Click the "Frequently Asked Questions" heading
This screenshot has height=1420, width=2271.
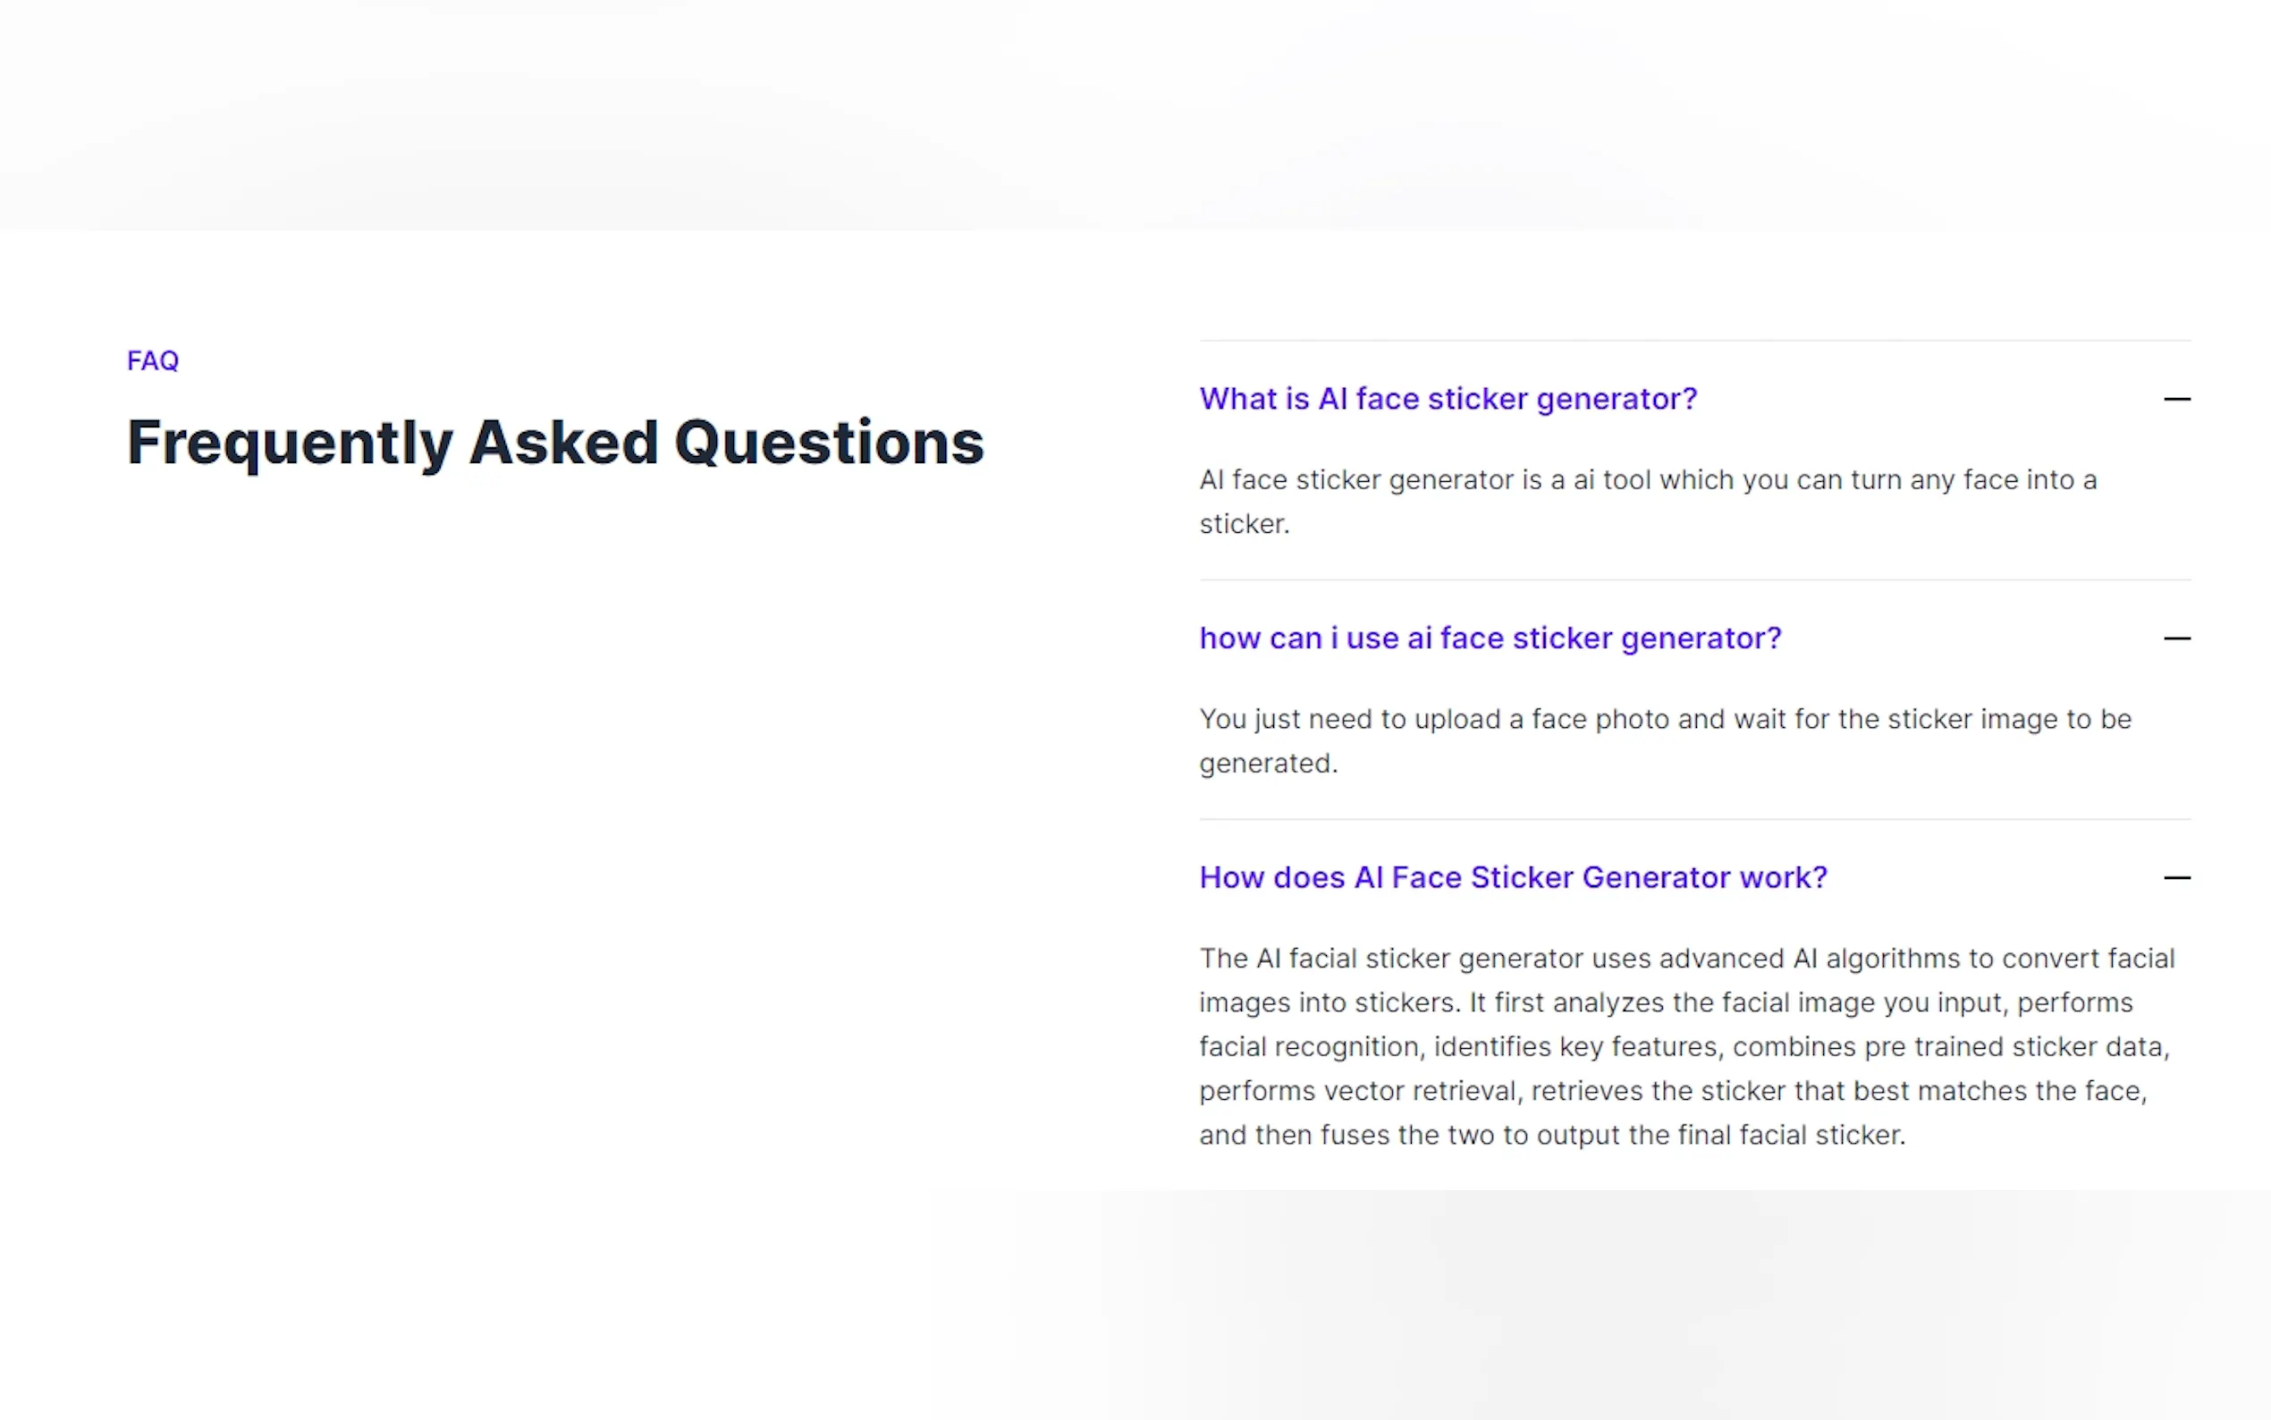(x=555, y=443)
